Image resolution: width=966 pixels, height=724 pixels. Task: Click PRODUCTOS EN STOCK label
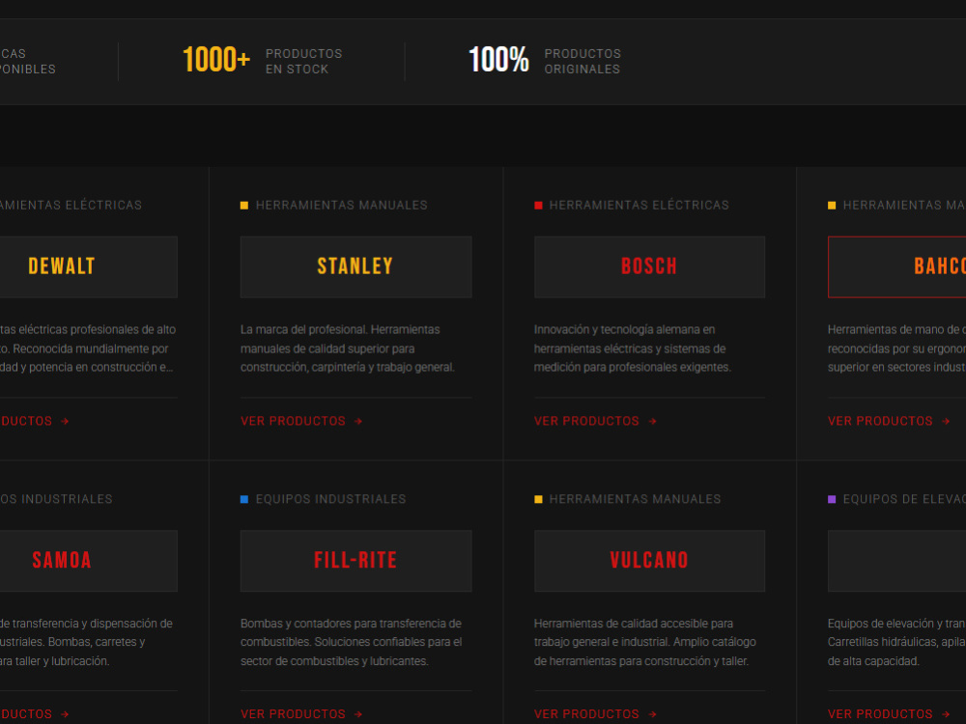pyautogui.click(x=303, y=62)
